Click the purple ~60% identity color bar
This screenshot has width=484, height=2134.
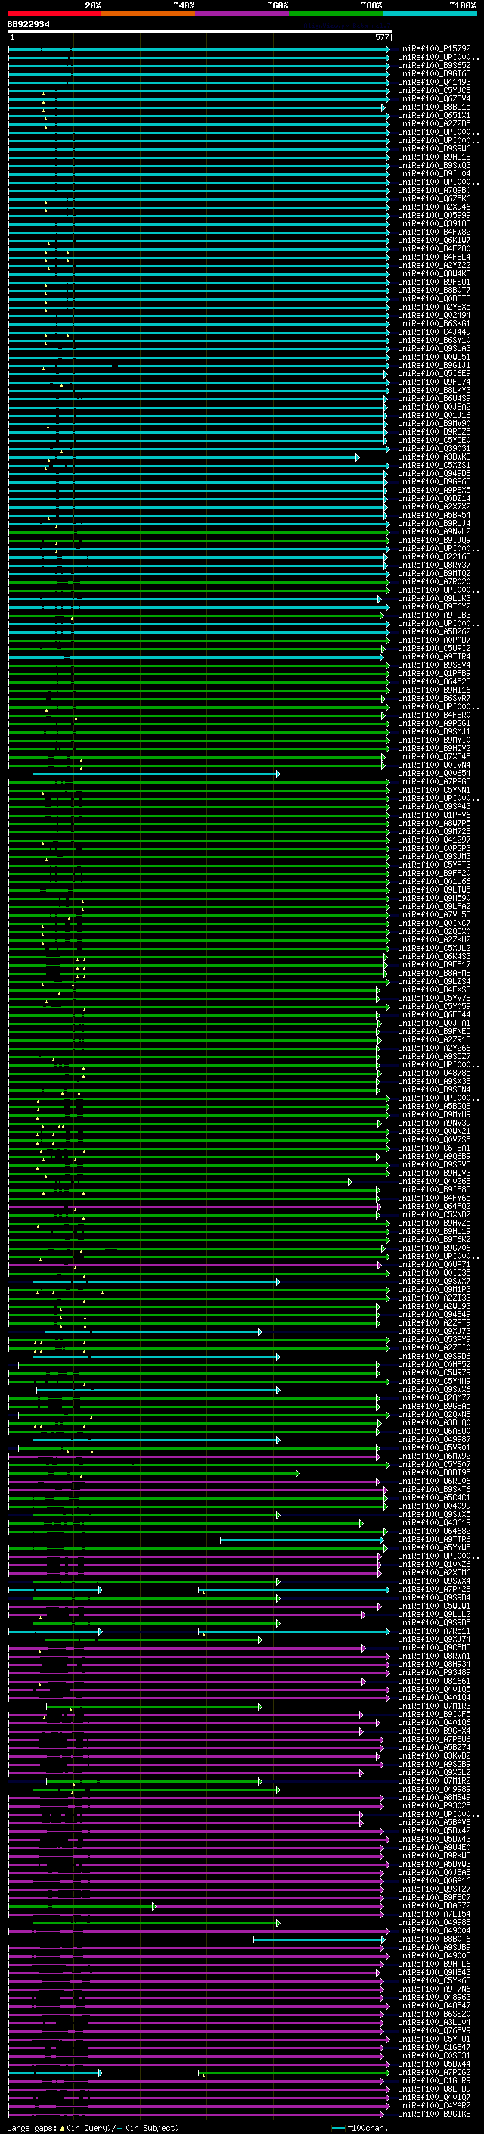(x=243, y=14)
